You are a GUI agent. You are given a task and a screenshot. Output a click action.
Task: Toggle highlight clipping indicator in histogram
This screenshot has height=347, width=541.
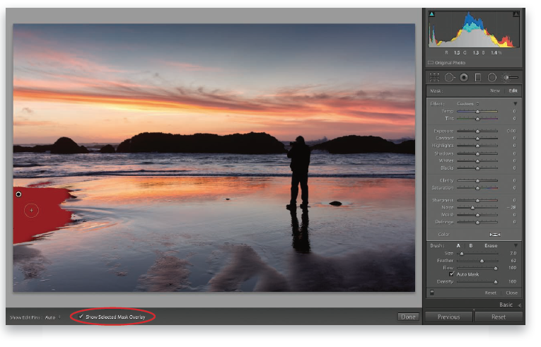[x=516, y=13]
